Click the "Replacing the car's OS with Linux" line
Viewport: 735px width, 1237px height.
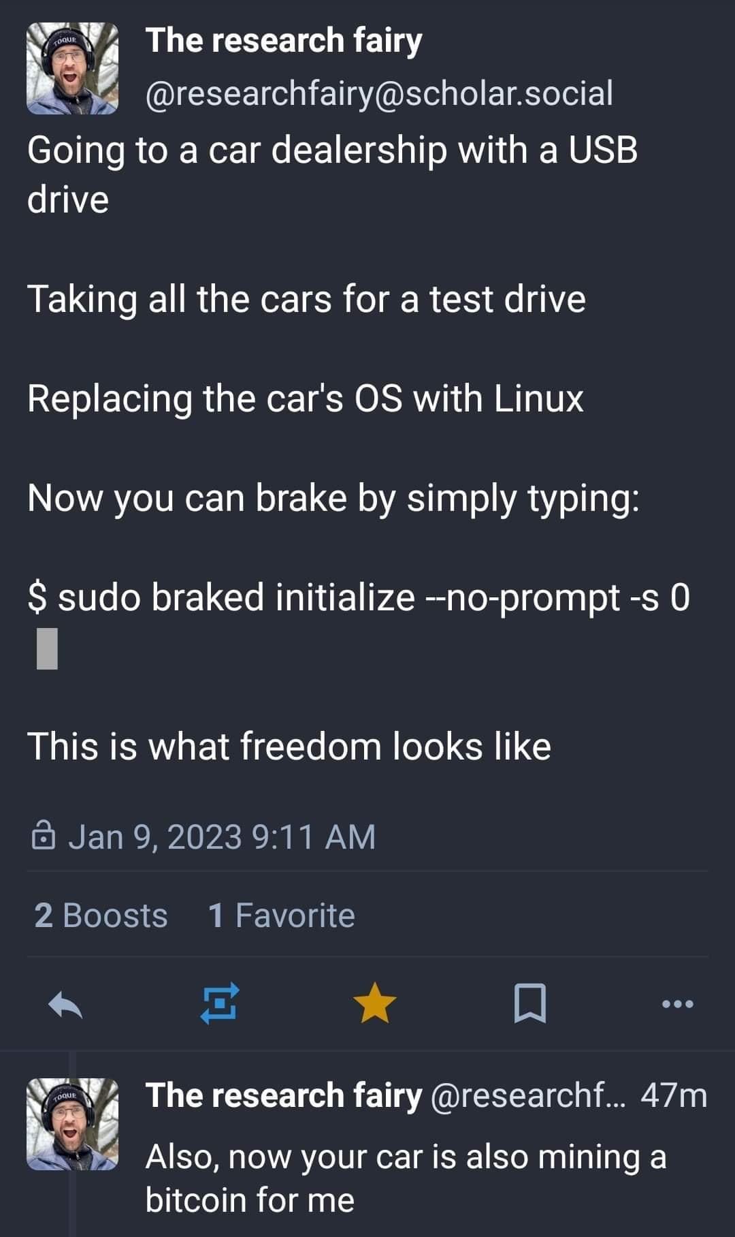tap(306, 398)
